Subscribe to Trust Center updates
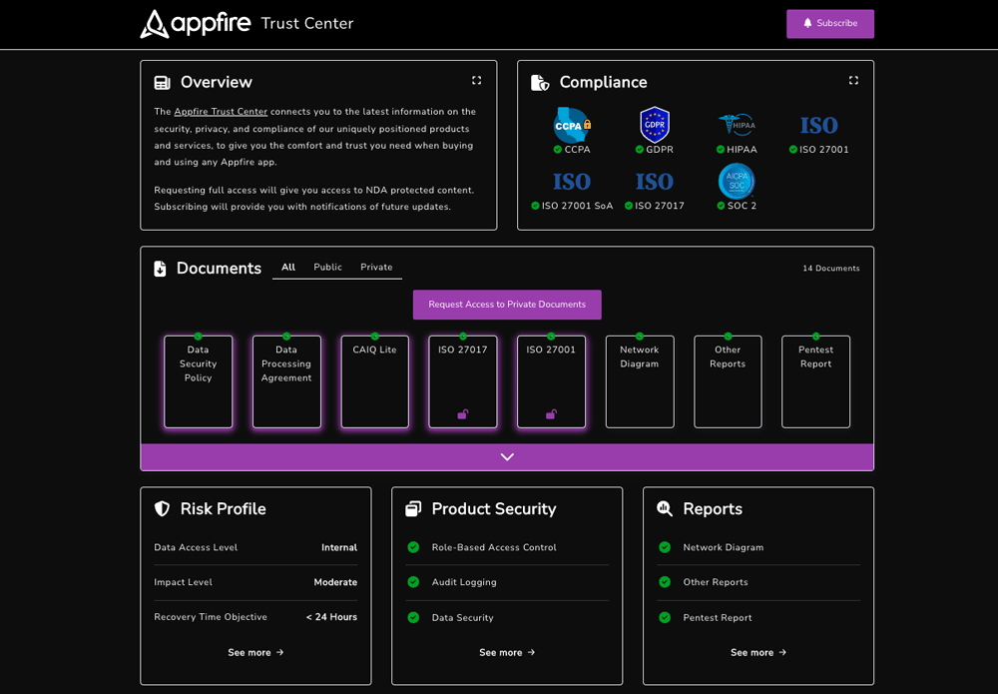This screenshot has height=694, width=998. pos(830,24)
